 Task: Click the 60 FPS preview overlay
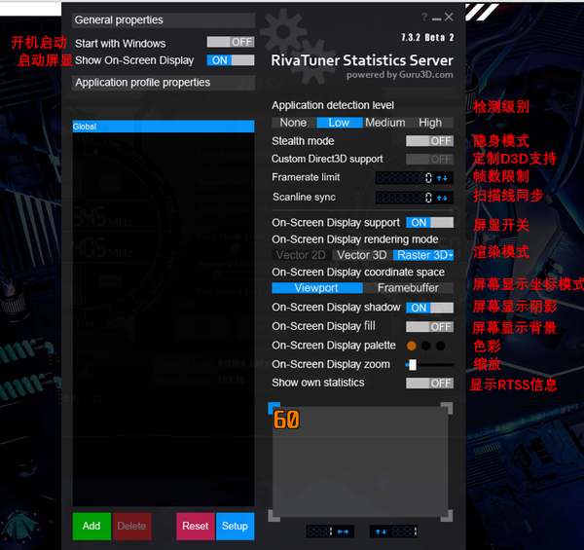click(x=286, y=420)
